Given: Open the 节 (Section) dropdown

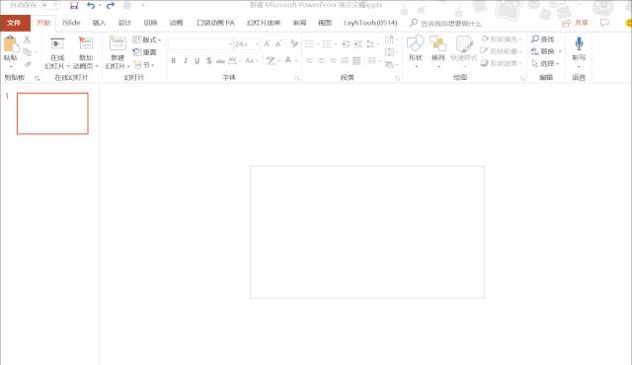Looking at the screenshot, I should [144, 64].
